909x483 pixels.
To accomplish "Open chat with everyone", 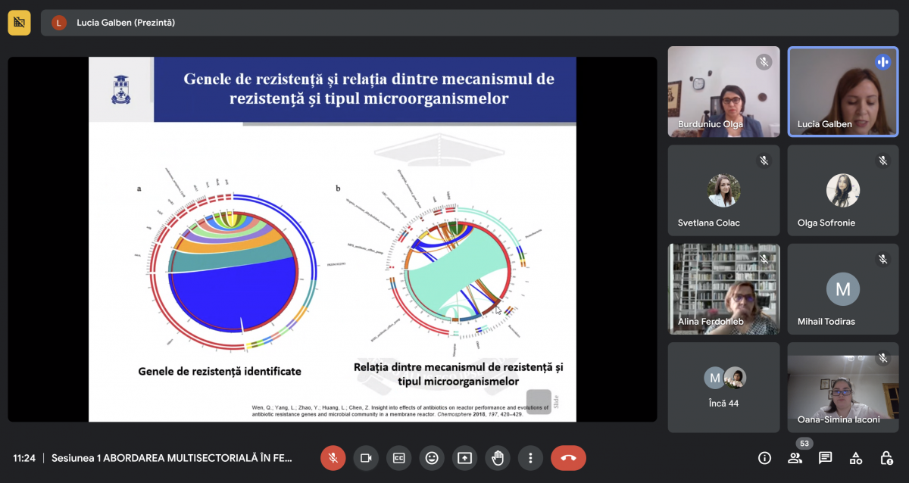I will point(825,458).
